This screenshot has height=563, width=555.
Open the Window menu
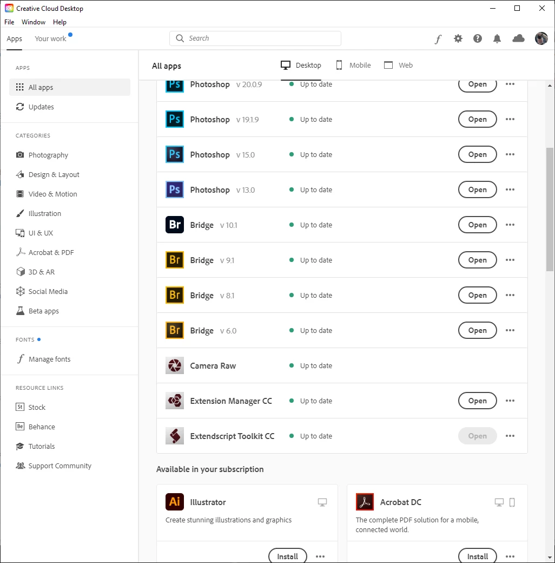pyautogui.click(x=34, y=22)
